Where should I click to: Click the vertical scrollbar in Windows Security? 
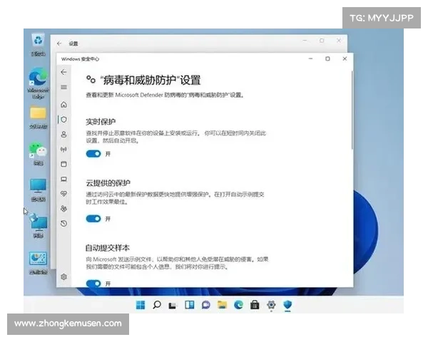pyautogui.click(x=352, y=110)
